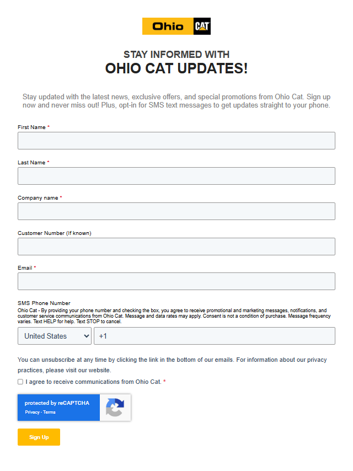The image size is (353, 471).
Task: Click the Customer Number (If known) label
Action: (54, 233)
